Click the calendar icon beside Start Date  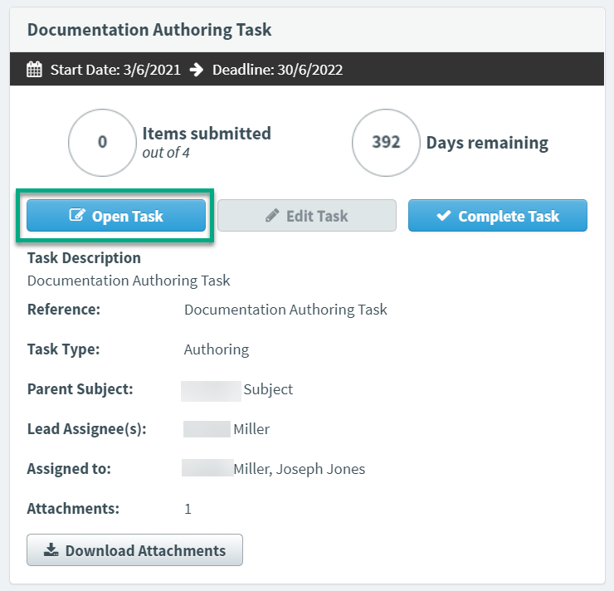pos(34,70)
